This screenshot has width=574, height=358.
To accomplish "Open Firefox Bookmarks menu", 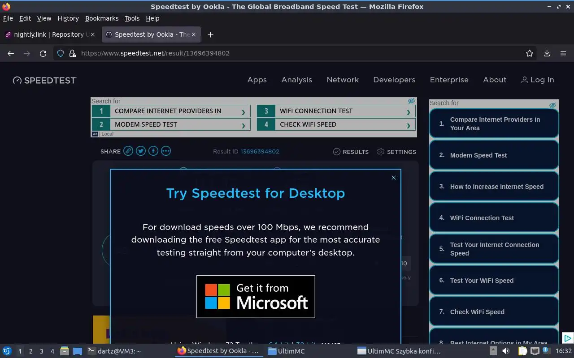I will 102,18.
